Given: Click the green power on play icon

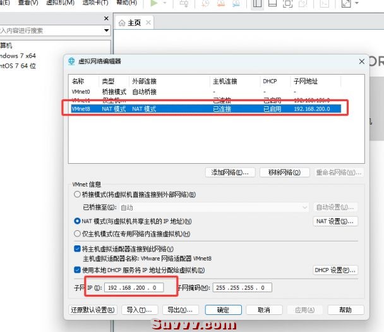Looking at the screenshot, I should point(154,4).
